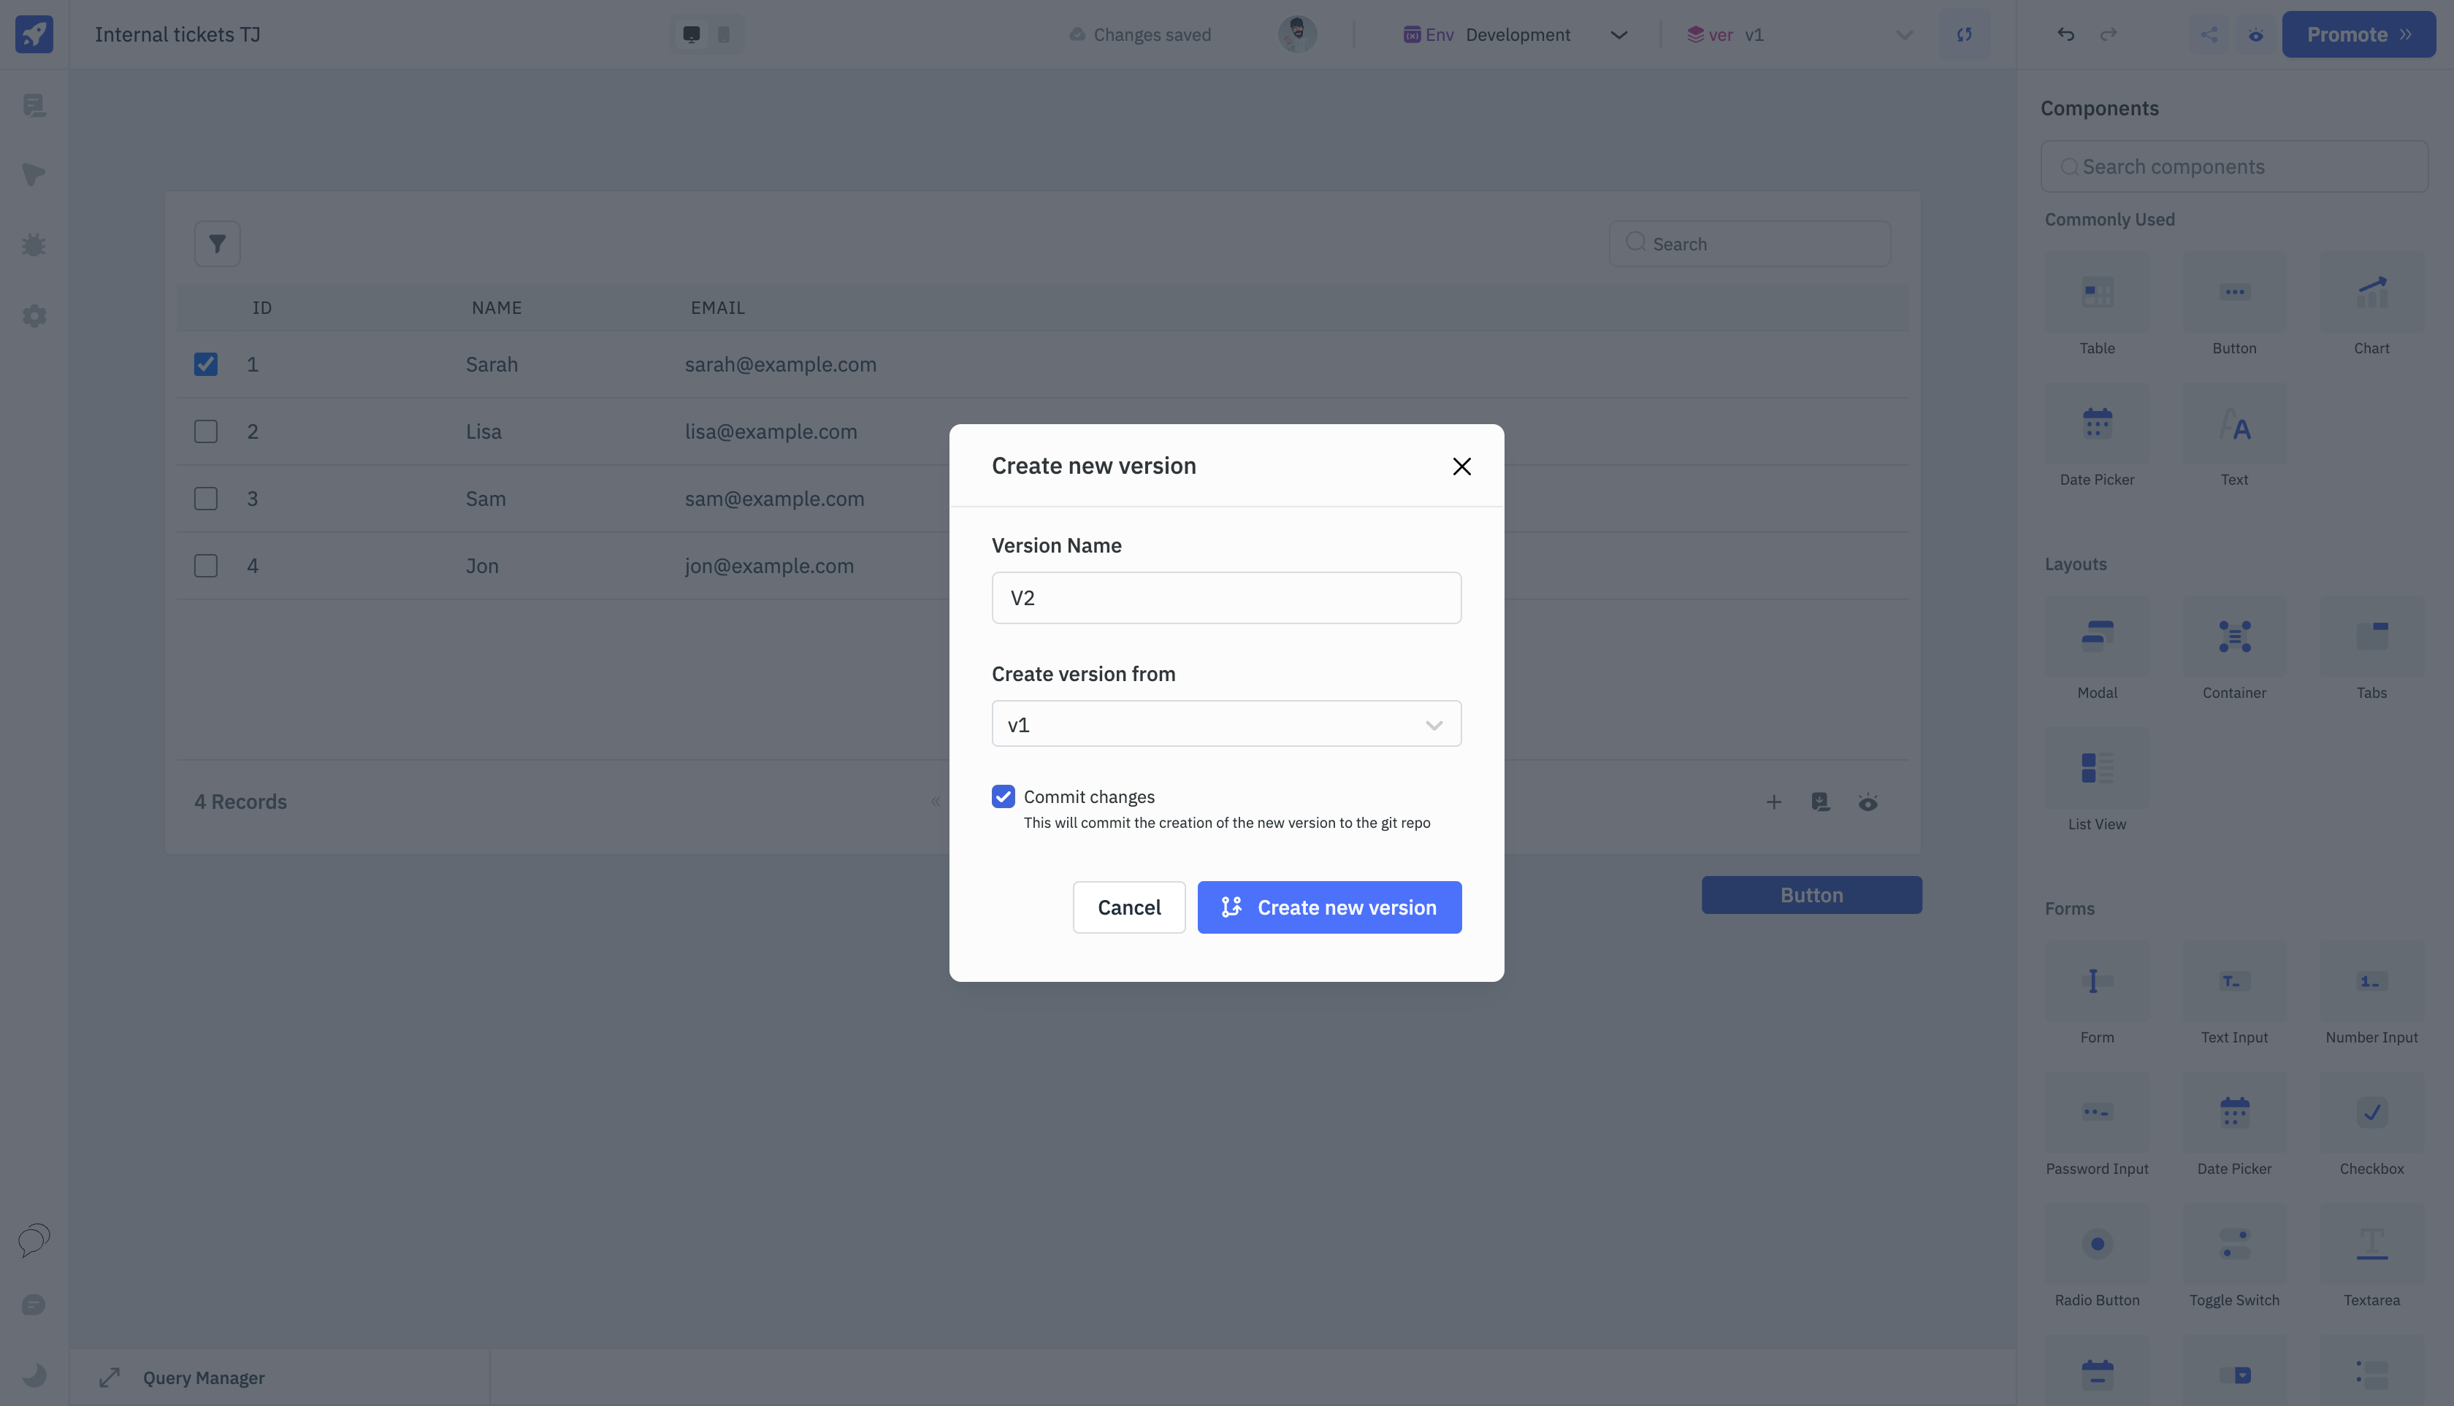Check the checkbox for Lisa's row
Screen dimensions: 2454x1406
click(x=206, y=431)
